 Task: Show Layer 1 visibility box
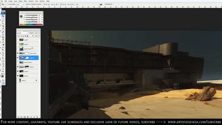[18, 81]
